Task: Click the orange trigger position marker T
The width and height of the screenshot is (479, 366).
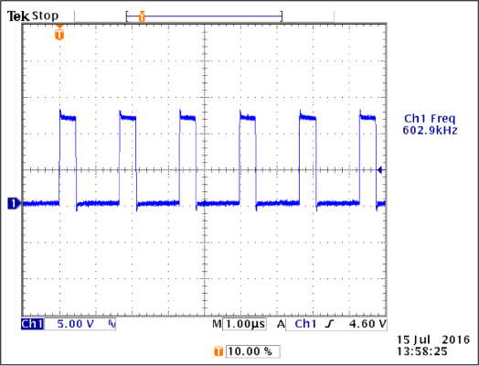Action: point(59,33)
